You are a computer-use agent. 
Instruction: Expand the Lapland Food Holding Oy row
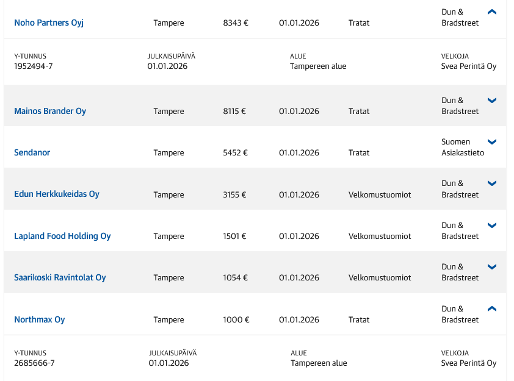[x=493, y=226]
